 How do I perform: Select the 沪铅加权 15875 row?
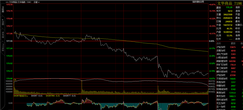(x=230, y=47)
